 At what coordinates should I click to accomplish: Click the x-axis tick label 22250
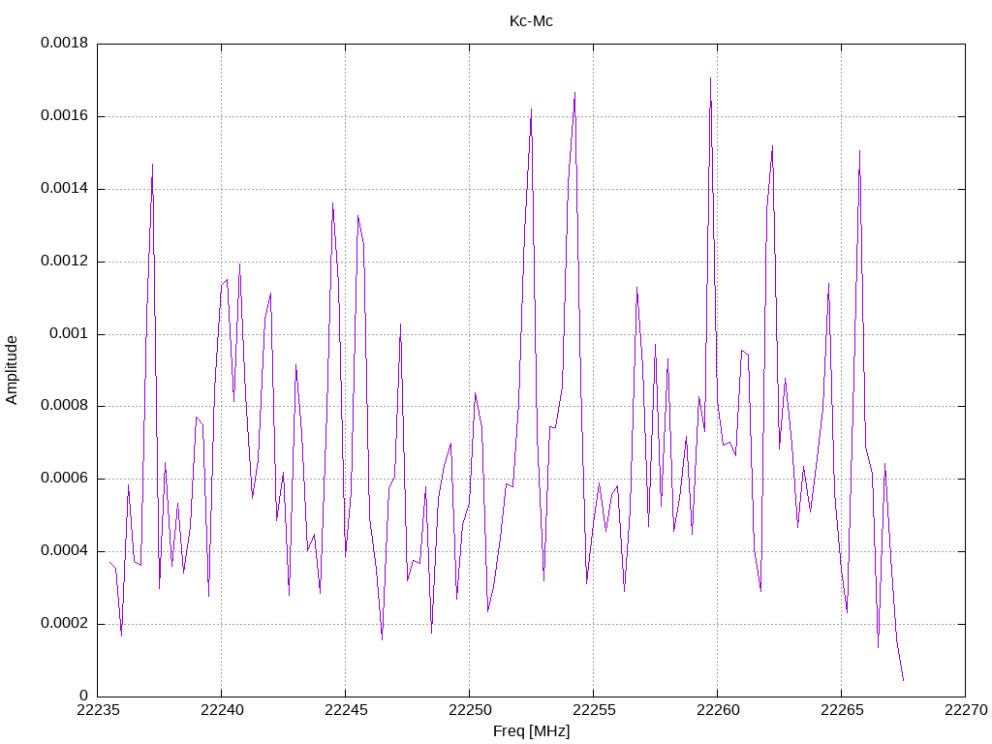470,710
